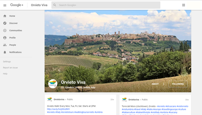
Task: Click the 30w post timestamp
Action: (187, 100)
